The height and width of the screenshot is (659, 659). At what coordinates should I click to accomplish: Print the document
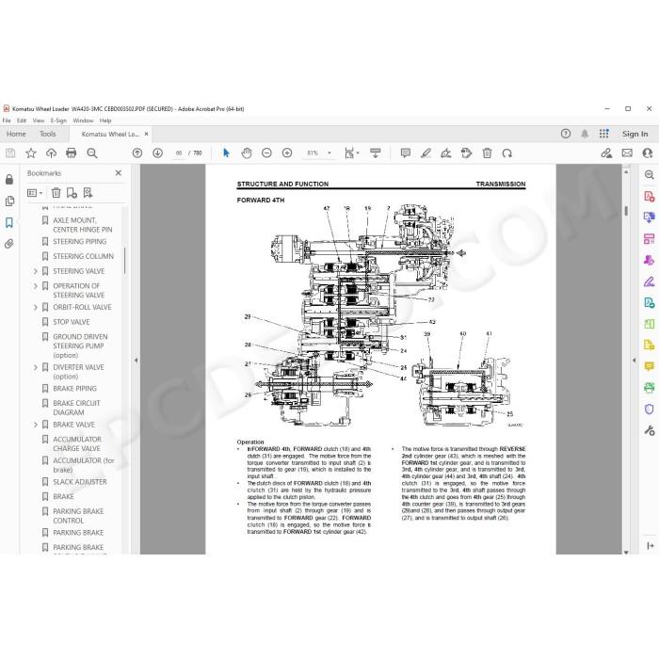click(71, 153)
